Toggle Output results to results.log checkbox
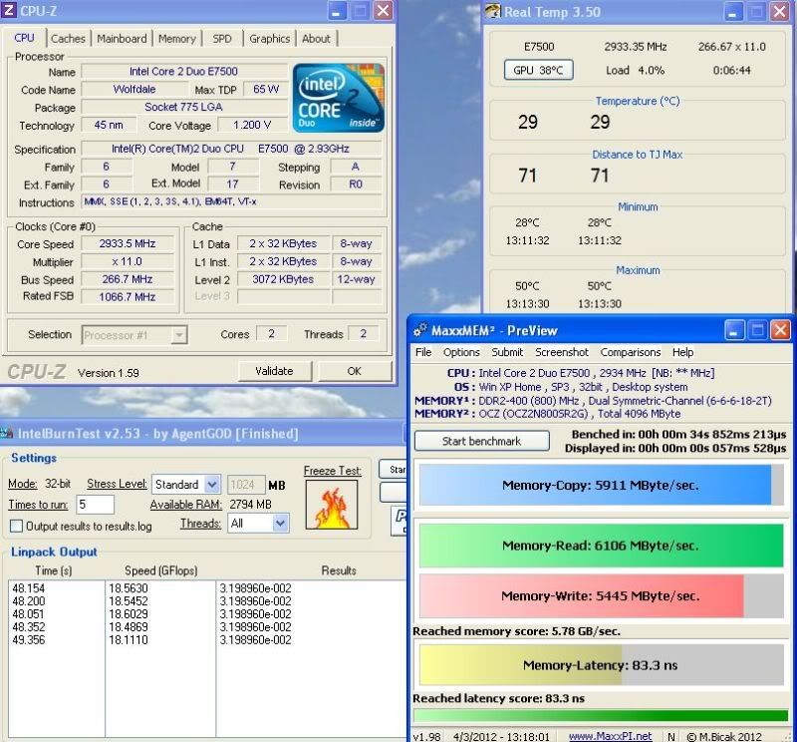This screenshot has width=797, height=742. tap(16, 526)
